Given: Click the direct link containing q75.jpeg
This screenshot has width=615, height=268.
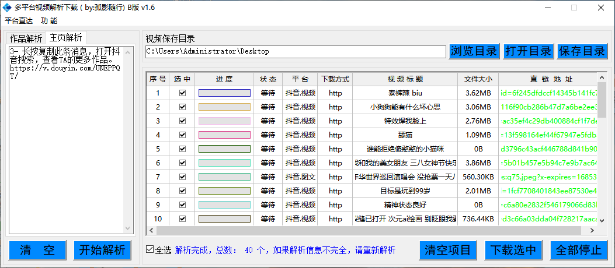Looking at the screenshot, I should coord(548,177).
